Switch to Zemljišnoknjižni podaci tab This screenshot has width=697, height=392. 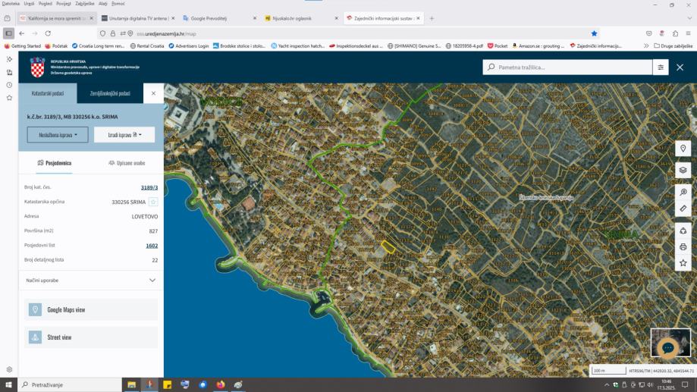coord(110,93)
